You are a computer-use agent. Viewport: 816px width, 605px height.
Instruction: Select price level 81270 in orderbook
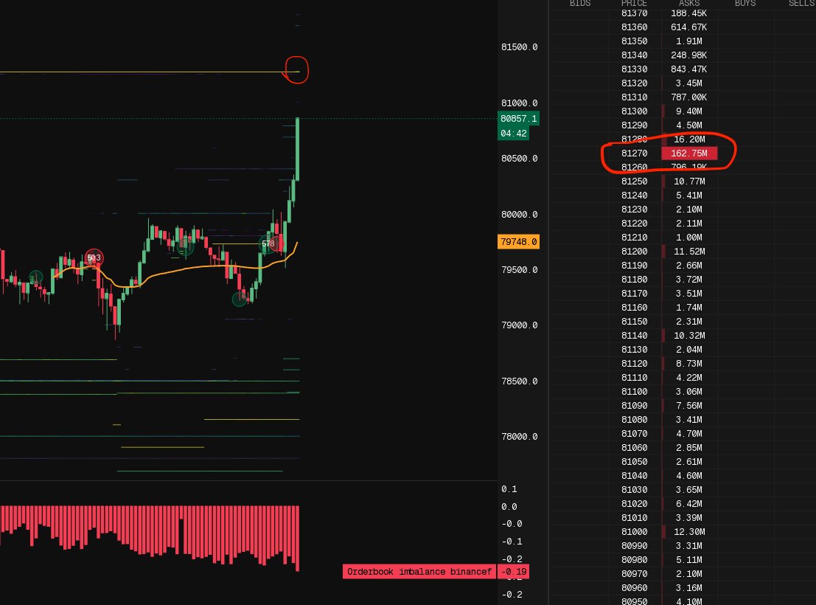pyautogui.click(x=635, y=153)
